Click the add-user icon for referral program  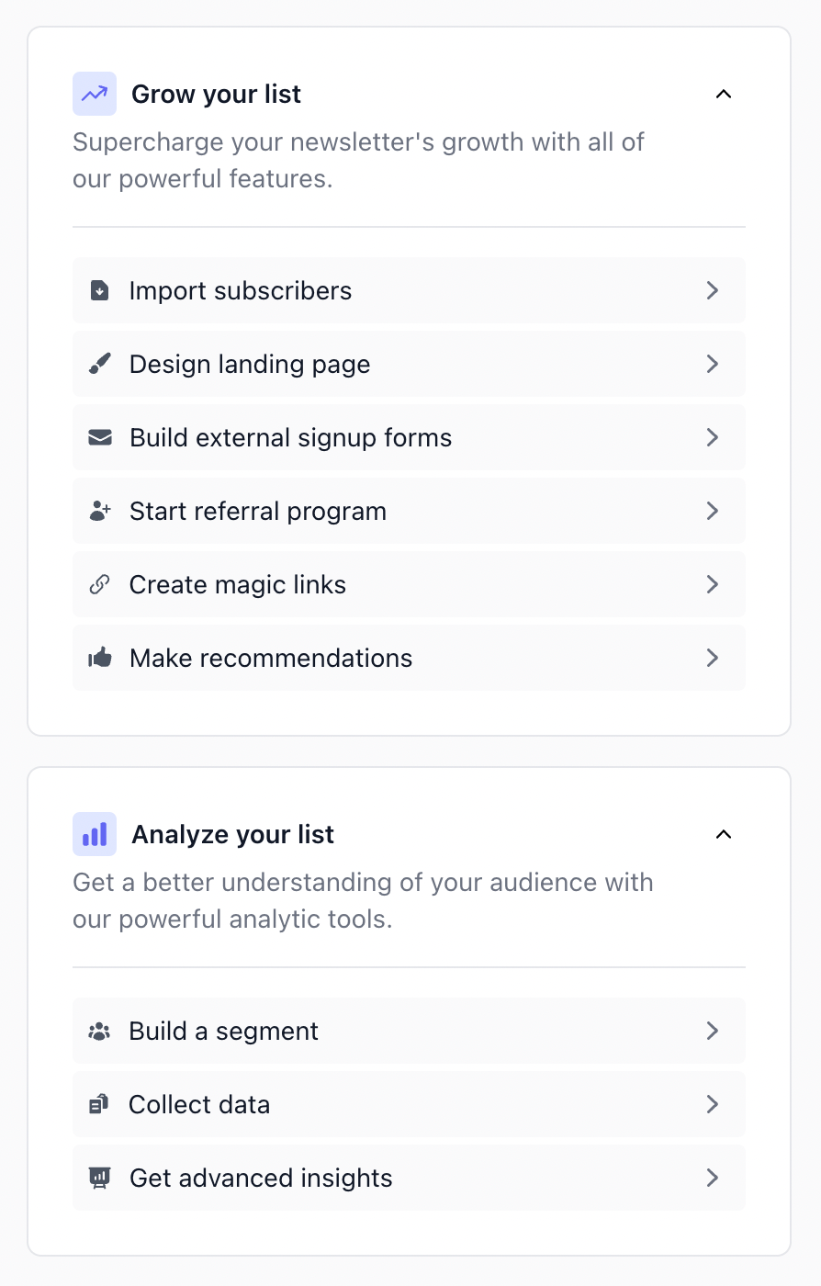coord(100,511)
